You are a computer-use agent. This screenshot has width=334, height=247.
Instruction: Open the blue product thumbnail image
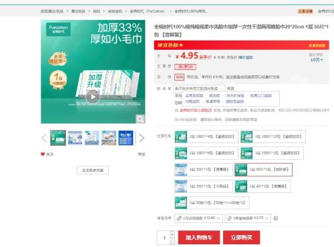126,138
